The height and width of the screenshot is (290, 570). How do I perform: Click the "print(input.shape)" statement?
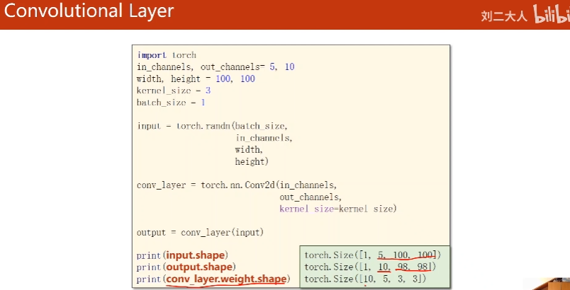(182, 255)
